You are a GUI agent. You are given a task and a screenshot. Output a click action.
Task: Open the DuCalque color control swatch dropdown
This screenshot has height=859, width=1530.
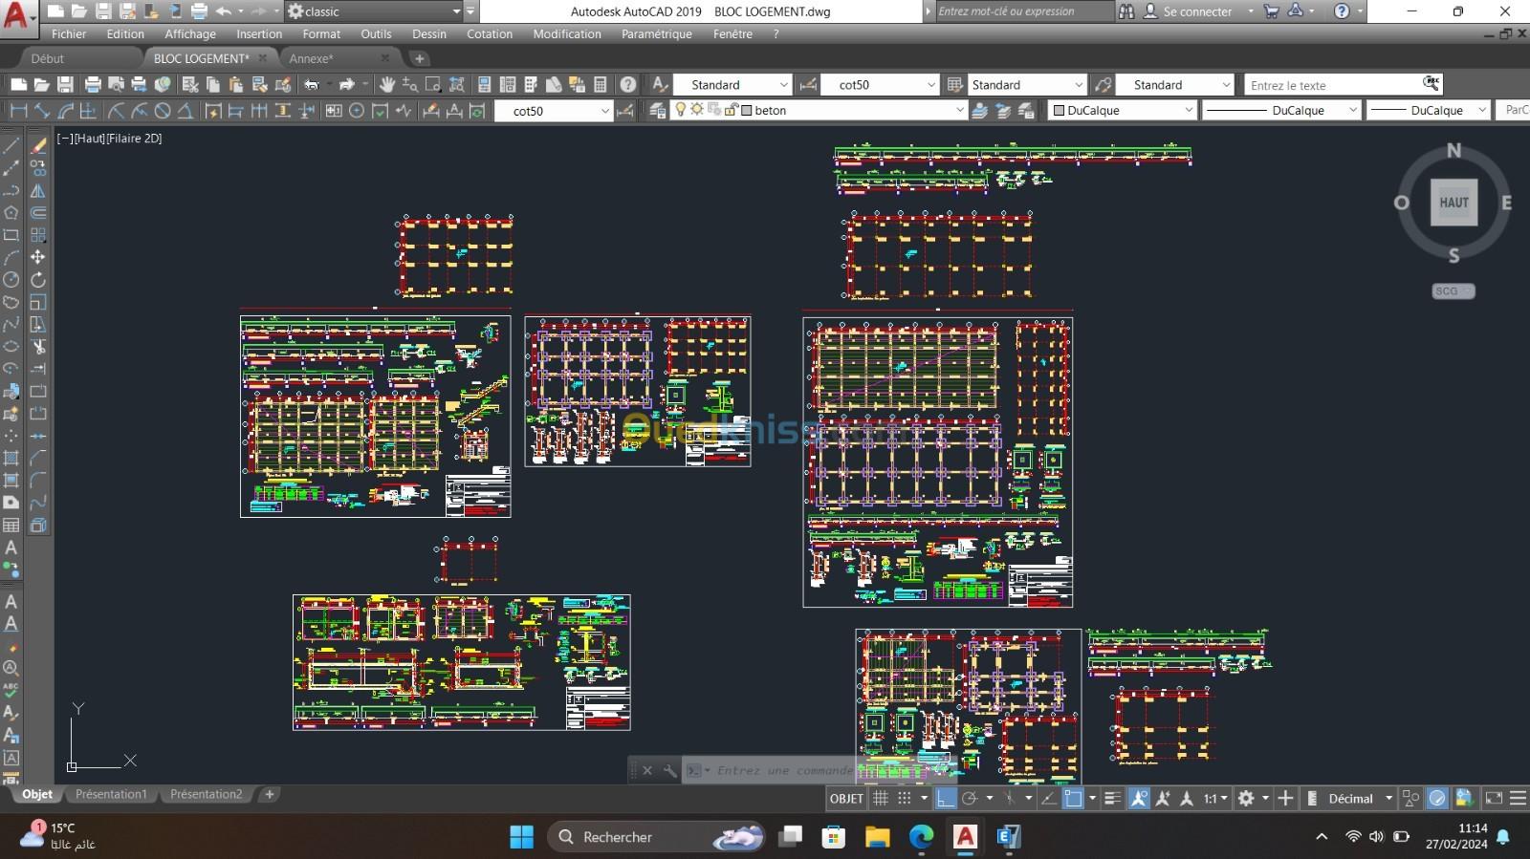[1122, 111]
